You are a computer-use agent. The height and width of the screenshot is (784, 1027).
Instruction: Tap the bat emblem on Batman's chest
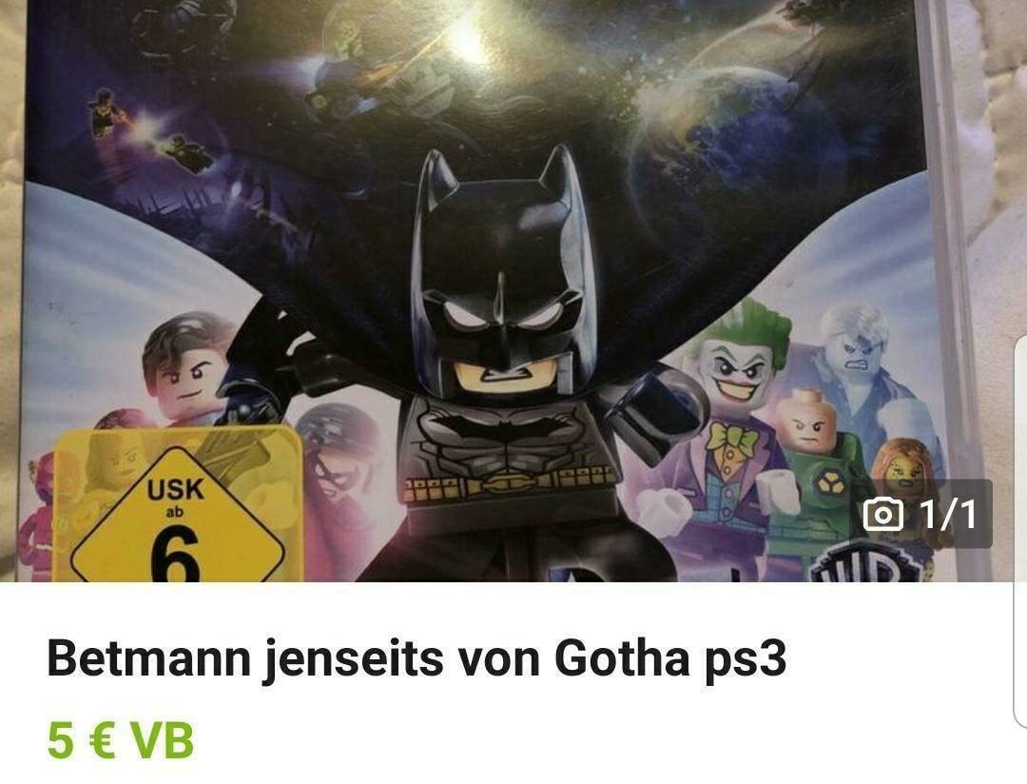(502, 428)
